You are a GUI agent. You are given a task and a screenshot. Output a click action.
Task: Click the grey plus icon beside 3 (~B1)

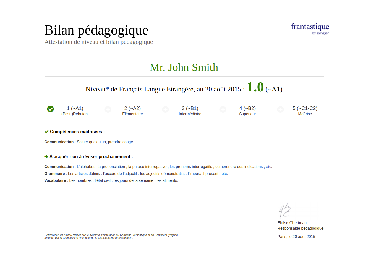[165, 109]
